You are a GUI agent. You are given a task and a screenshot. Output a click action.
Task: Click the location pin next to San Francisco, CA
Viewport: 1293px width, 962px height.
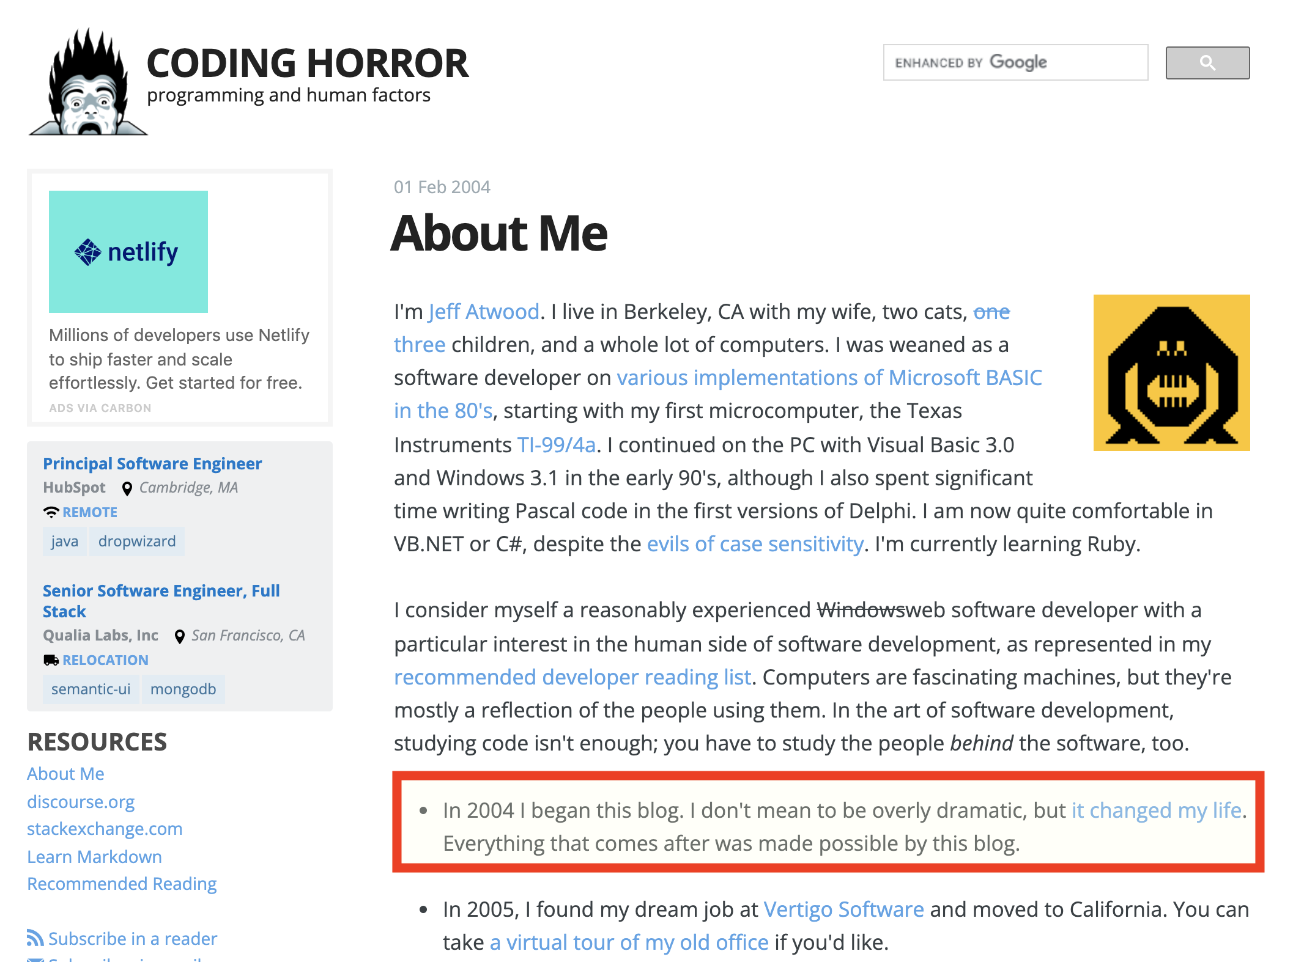(x=180, y=636)
